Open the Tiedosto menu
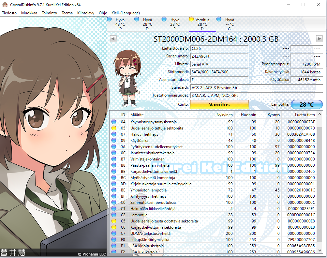327x258 pixels. click(9, 13)
